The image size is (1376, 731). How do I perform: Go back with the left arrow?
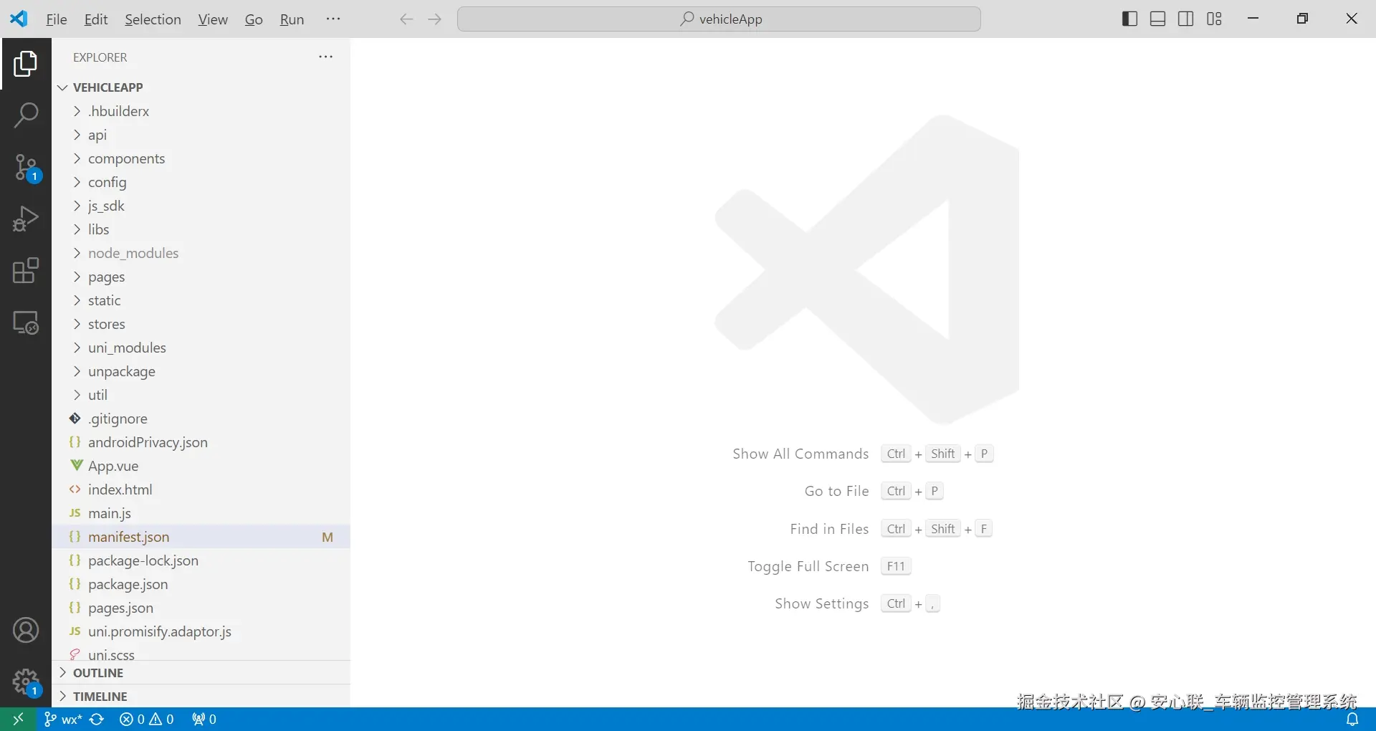(406, 19)
